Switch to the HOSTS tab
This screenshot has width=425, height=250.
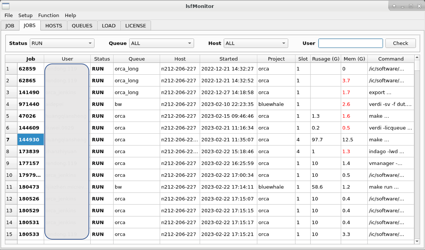pos(53,25)
